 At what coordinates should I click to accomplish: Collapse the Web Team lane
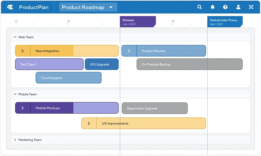click(15, 37)
